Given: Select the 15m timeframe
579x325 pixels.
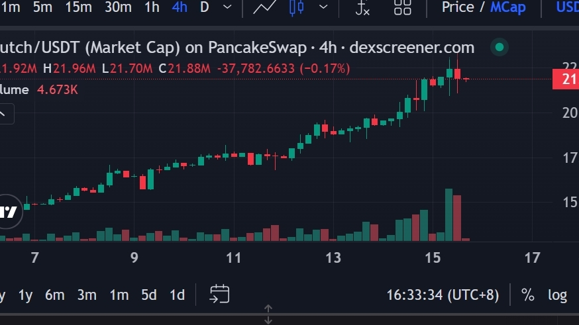Looking at the screenshot, I should 78,7.
